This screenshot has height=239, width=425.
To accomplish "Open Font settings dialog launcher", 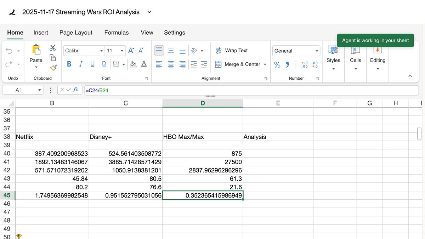I will pyautogui.click(x=147, y=78).
